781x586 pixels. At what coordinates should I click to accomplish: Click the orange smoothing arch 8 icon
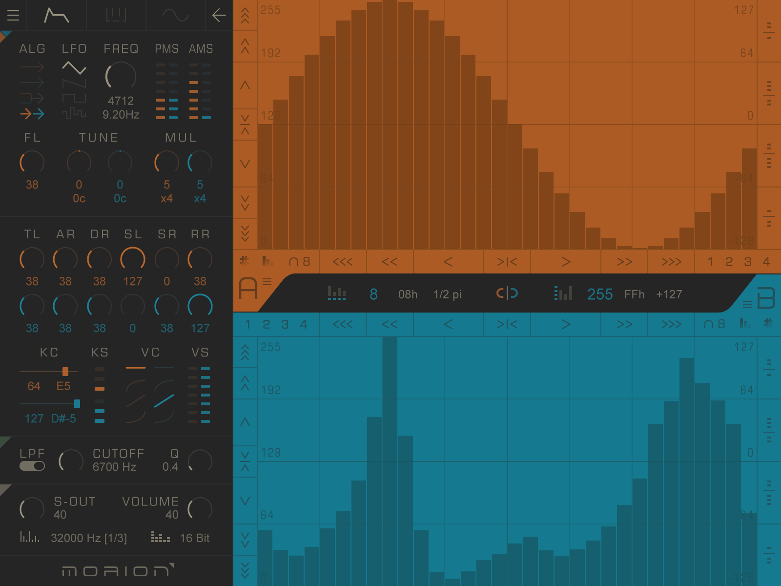pyautogui.click(x=299, y=262)
